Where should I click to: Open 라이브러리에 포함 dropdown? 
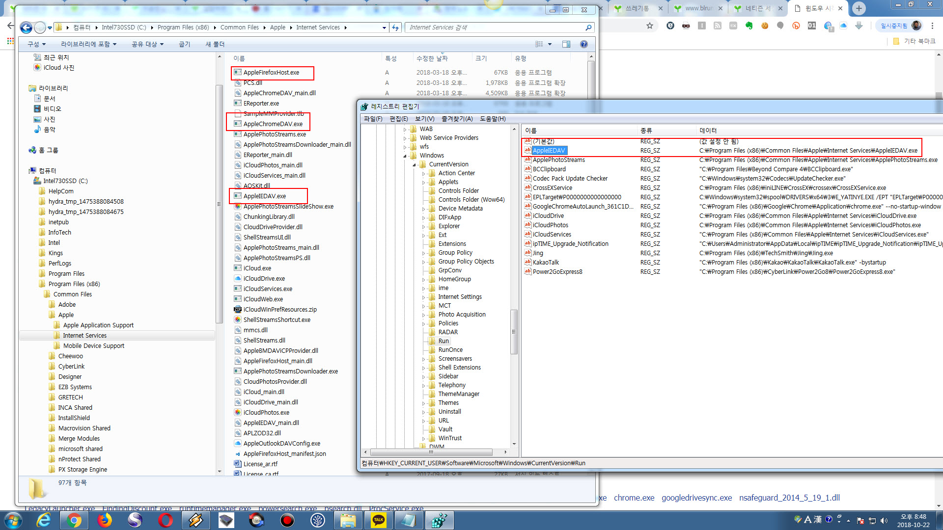89,44
